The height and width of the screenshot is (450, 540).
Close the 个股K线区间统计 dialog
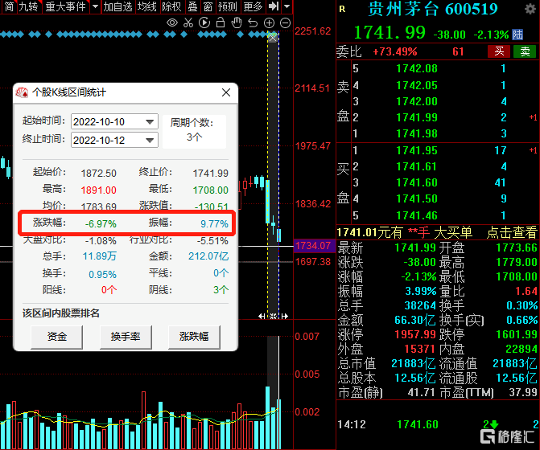click(226, 92)
